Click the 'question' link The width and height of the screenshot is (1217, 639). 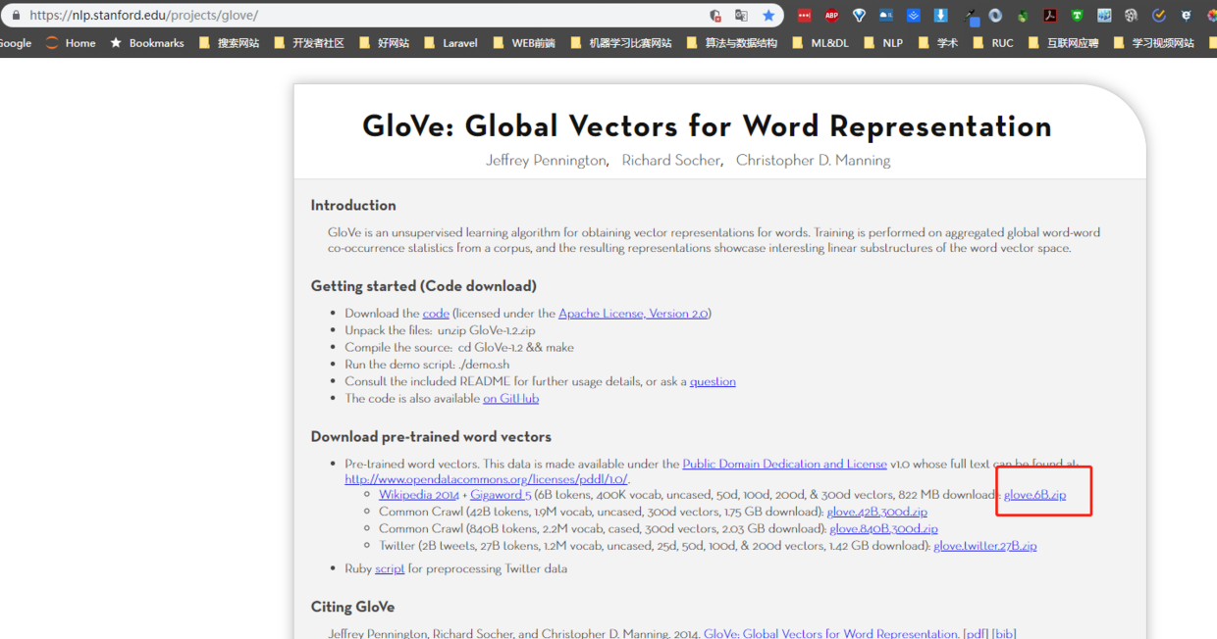[713, 381]
